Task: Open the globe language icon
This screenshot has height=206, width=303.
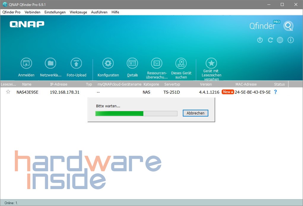Action: 280,40
